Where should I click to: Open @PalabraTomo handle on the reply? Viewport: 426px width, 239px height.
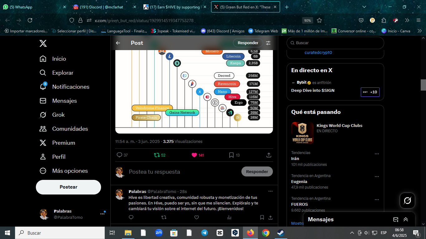(x=162, y=191)
